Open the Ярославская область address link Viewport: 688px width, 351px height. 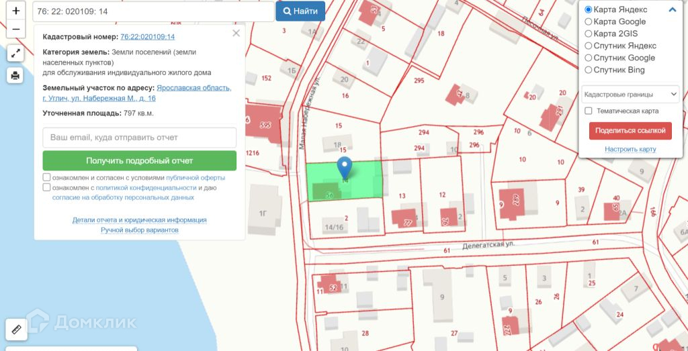click(x=137, y=93)
